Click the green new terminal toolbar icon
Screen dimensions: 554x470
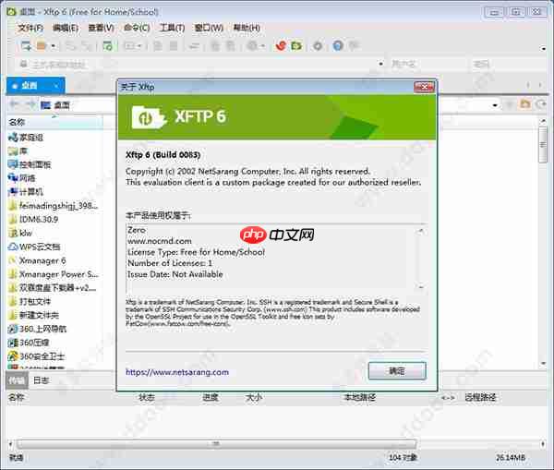[x=107, y=45]
